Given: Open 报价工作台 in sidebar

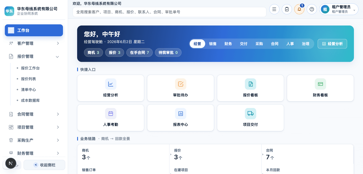Looking at the screenshot, I should pyautogui.click(x=30, y=68).
